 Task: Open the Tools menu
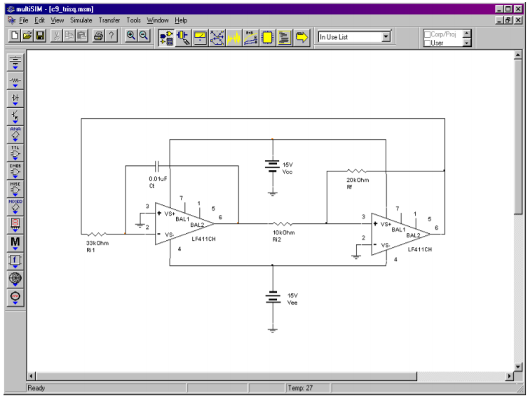[x=133, y=20]
